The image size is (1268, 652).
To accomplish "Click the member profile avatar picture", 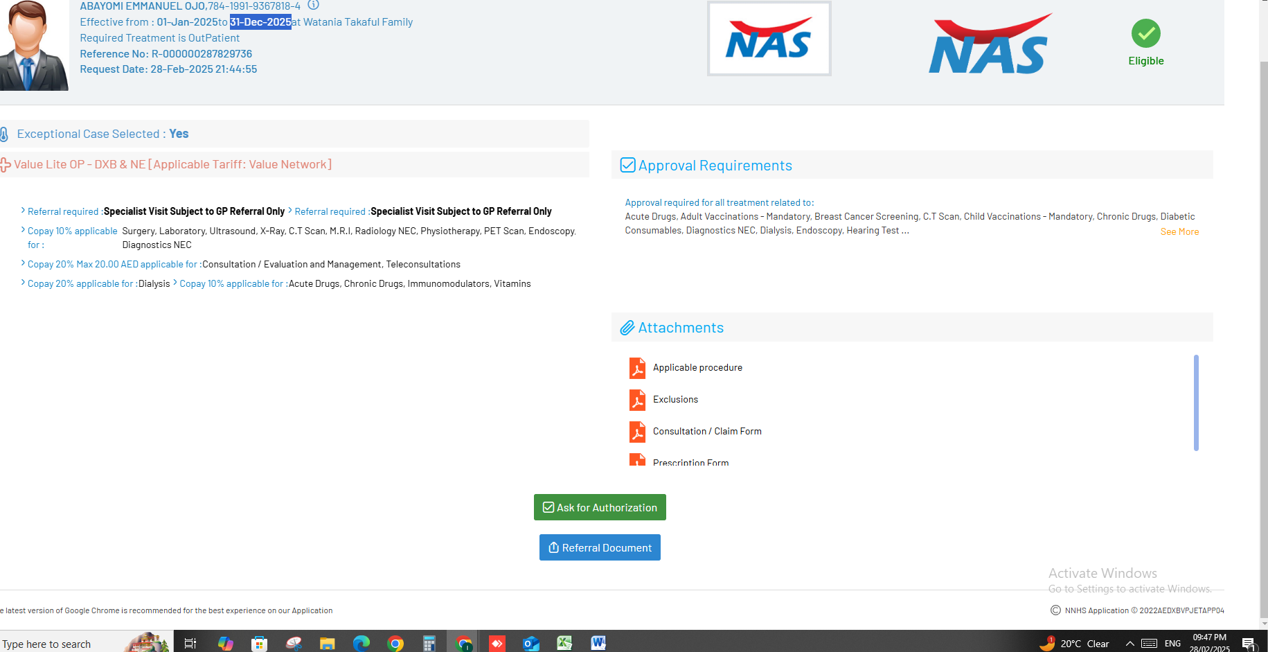I will pyautogui.click(x=34, y=45).
